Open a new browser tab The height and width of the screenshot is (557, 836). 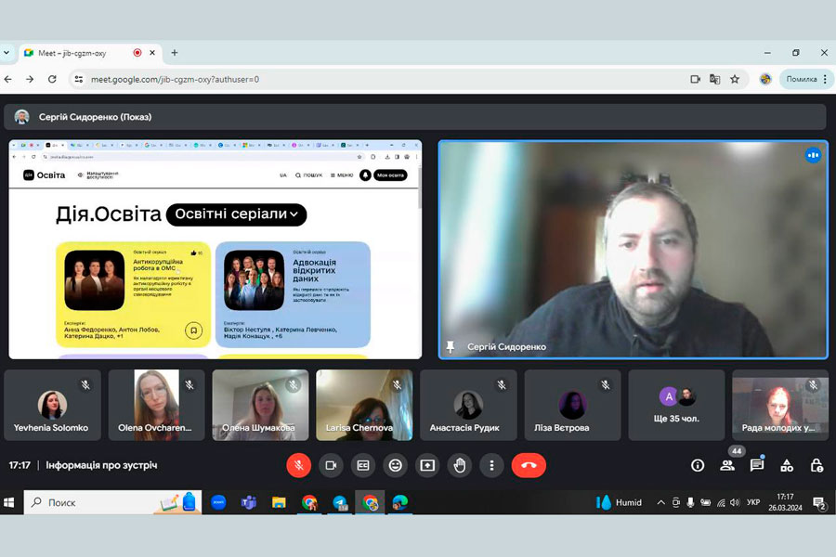[175, 53]
